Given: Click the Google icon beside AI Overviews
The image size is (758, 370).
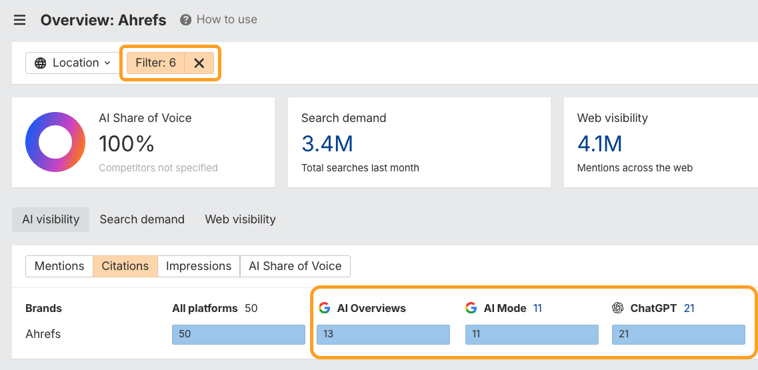Looking at the screenshot, I should (x=325, y=308).
